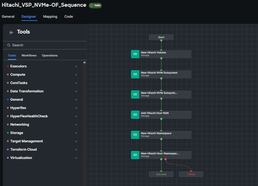Open the Code tab
The height and width of the screenshot is (186, 258).
click(x=69, y=16)
